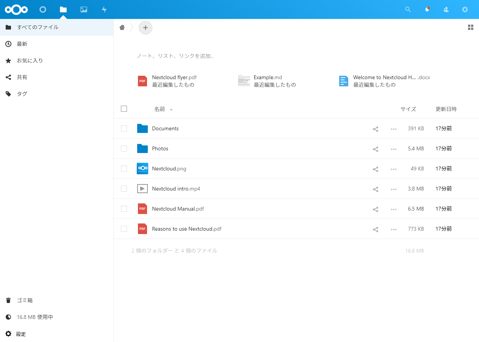
Task: Open more actions for Reasons to use Nextcloud.pdf
Action: click(394, 229)
